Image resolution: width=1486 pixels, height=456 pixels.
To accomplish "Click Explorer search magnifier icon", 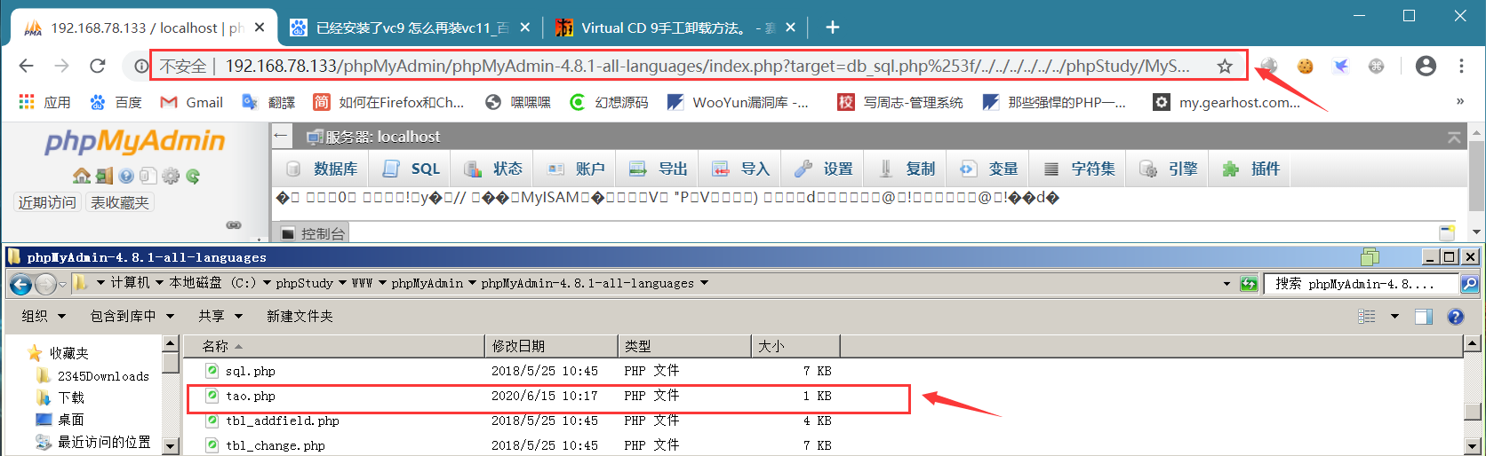I will click(x=1470, y=284).
